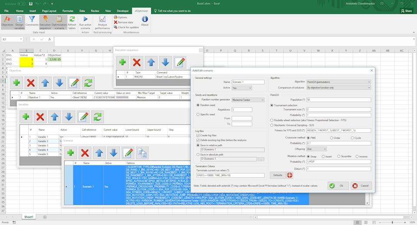Screen dimensions: 417x225
Task: Select Specific seed option
Action: click(x=198, y=115)
